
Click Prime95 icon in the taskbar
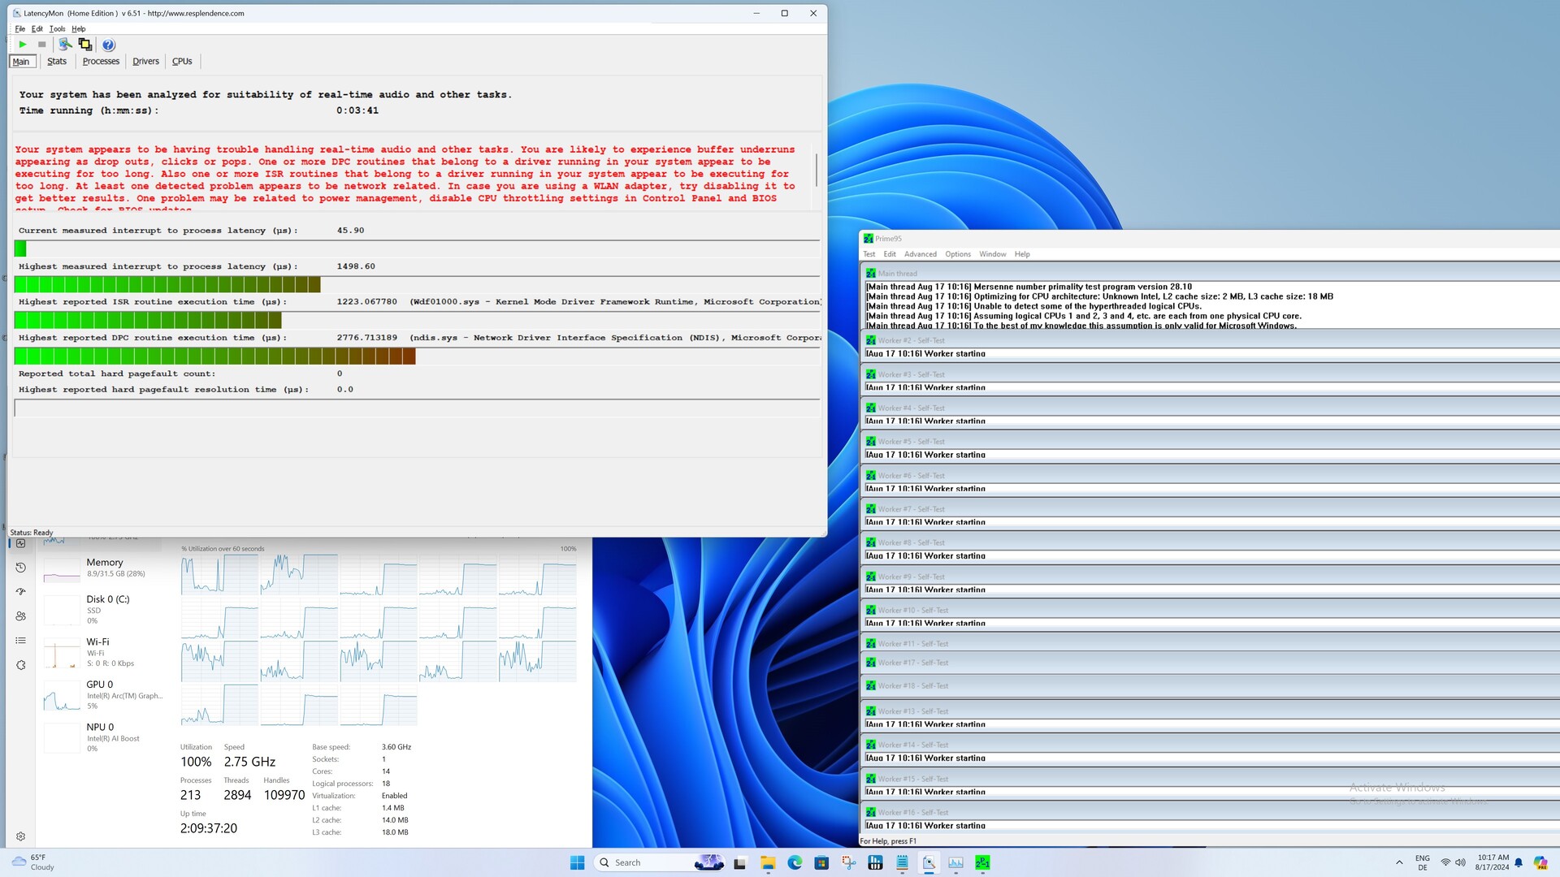[982, 862]
